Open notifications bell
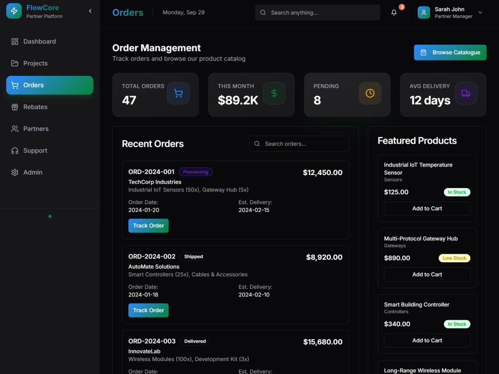The image size is (499, 374). [394, 12]
